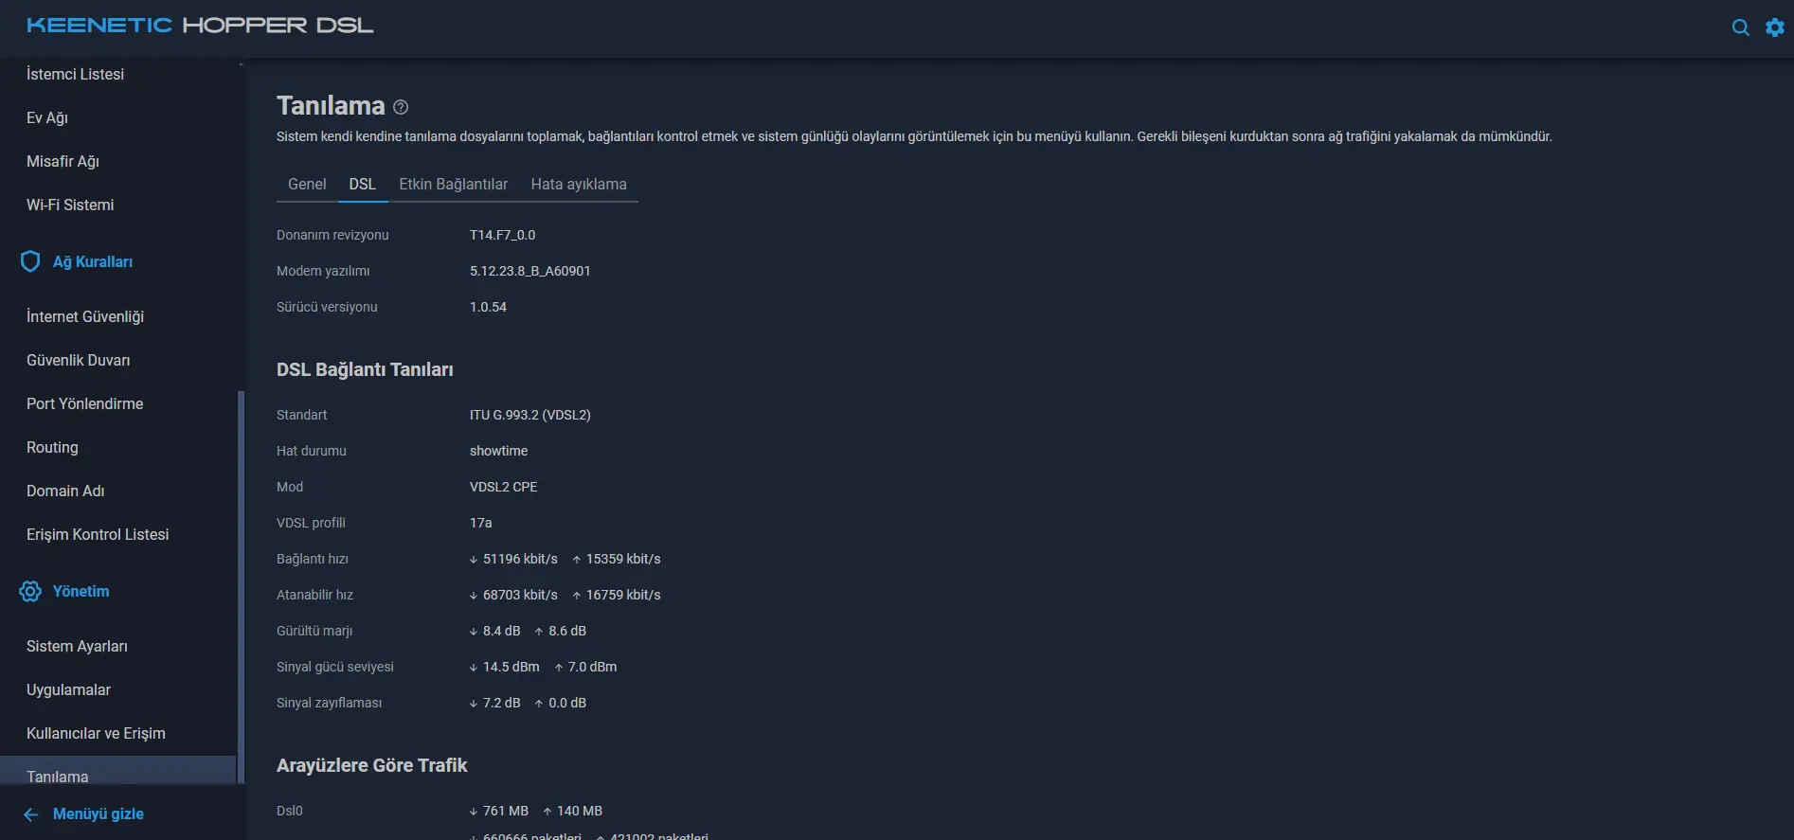This screenshot has height=840, width=1794.
Task: Go to Ev Ağı menu item
Action: [x=47, y=117]
